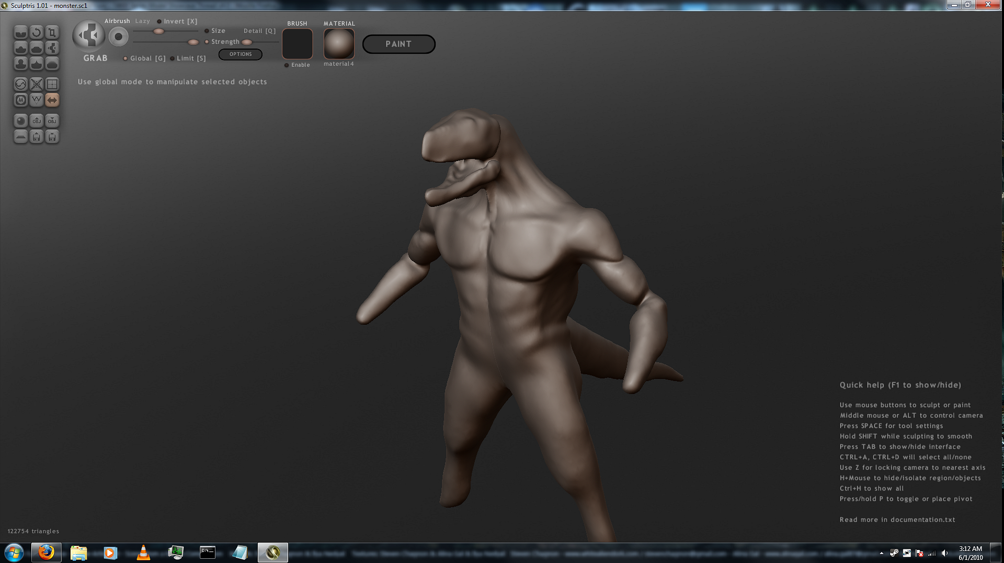The height and width of the screenshot is (563, 1004).
Task: Select the Flatten brush tool
Action: coord(37,48)
